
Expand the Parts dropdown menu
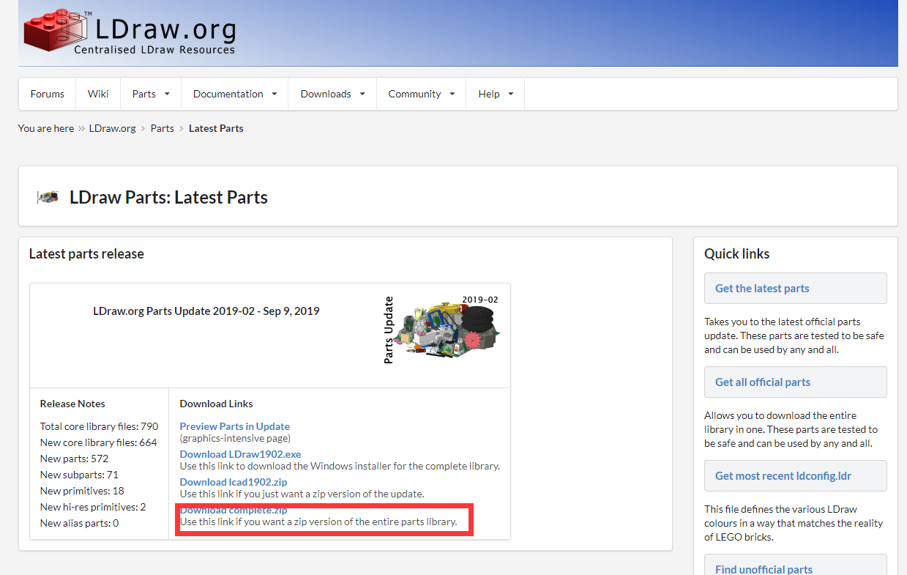[151, 94]
